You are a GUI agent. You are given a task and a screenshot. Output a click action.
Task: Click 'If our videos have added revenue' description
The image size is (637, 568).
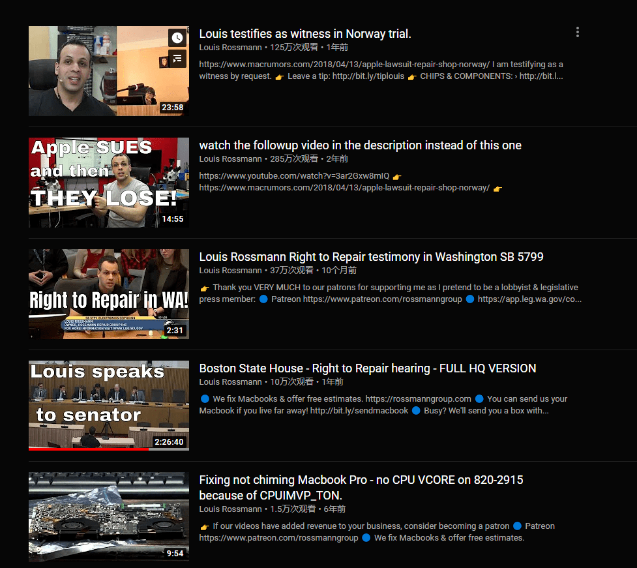point(377,532)
